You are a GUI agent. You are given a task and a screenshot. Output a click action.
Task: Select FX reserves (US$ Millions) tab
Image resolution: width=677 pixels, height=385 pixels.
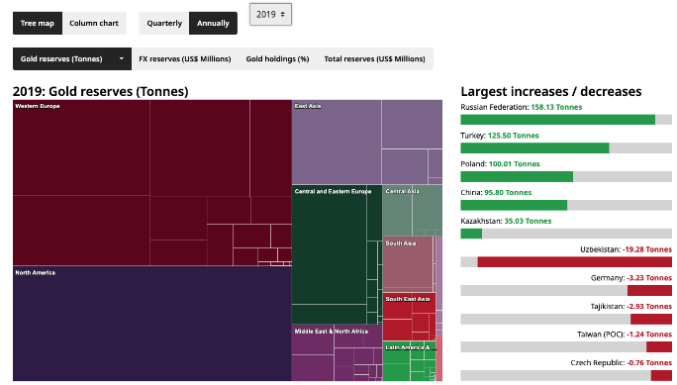point(185,58)
